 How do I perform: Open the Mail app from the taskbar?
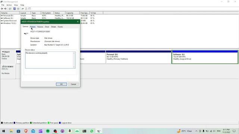click(x=33, y=131)
